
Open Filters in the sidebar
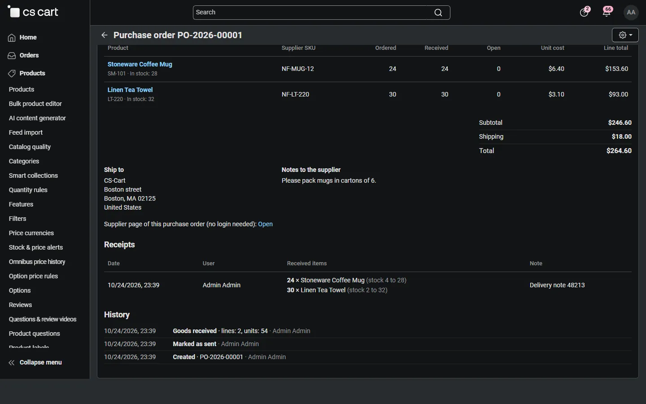pyautogui.click(x=17, y=219)
